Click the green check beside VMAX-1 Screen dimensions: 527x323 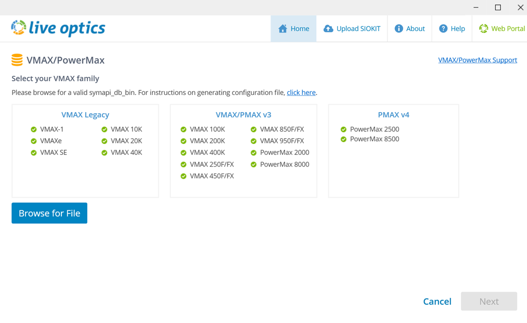pyautogui.click(x=33, y=129)
